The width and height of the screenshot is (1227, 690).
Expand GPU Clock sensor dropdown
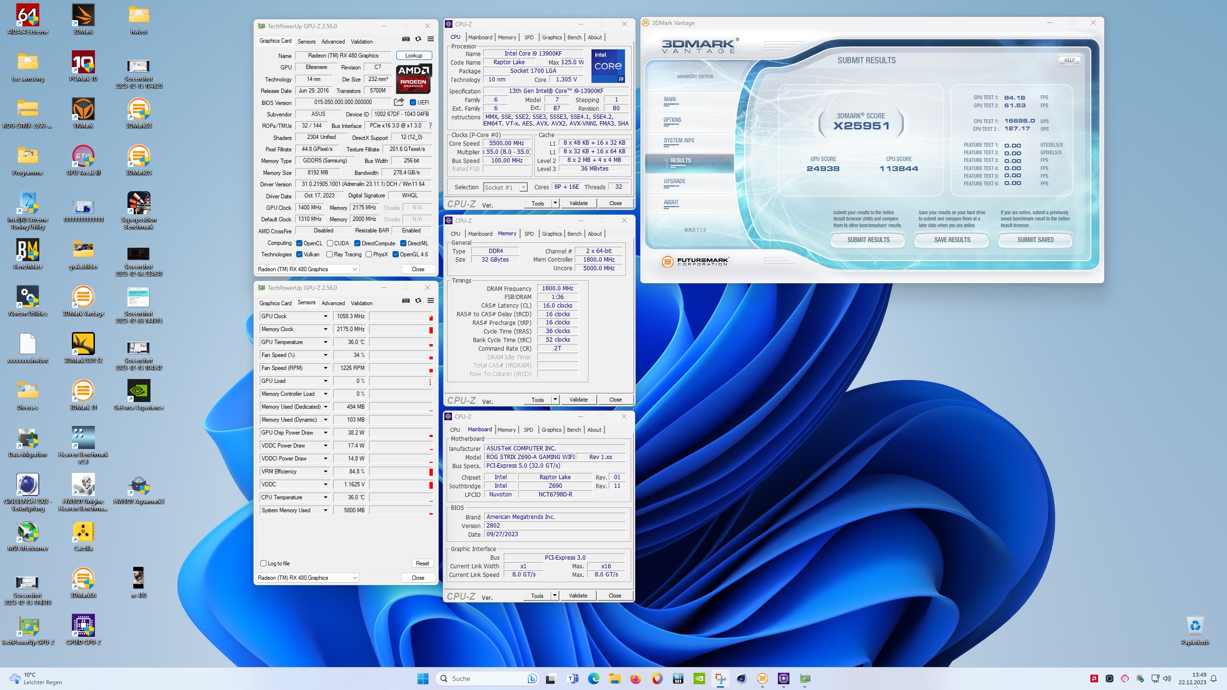coord(325,316)
